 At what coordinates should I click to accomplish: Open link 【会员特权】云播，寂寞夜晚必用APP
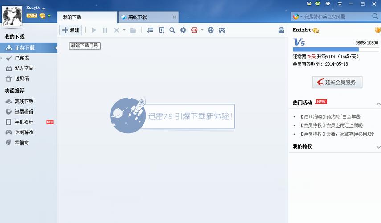coord(336,134)
